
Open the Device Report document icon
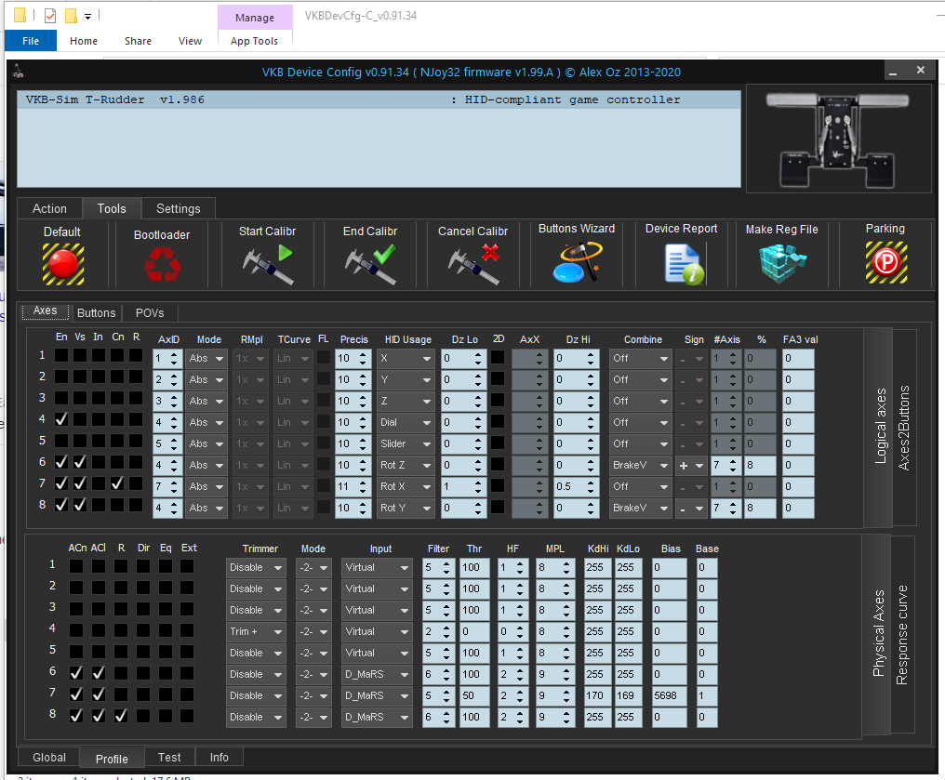(x=684, y=264)
